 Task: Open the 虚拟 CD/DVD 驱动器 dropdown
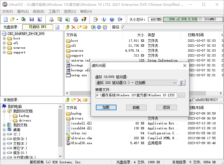[174, 83]
